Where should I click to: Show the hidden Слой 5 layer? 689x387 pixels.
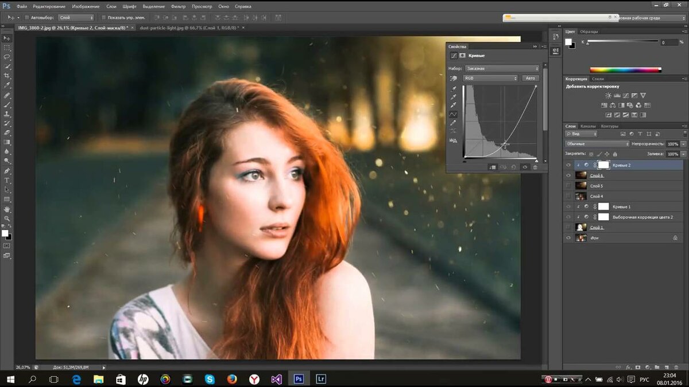click(x=568, y=186)
